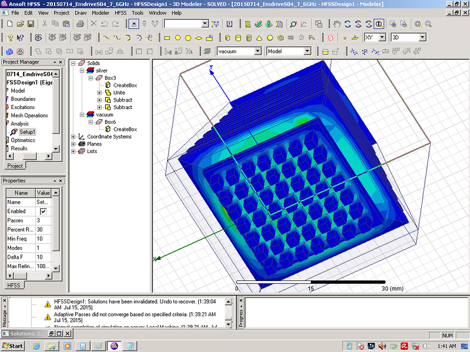The width and height of the screenshot is (470, 352).
Task: Select Setup1 in Project Manager
Action: tap(27, 132)
